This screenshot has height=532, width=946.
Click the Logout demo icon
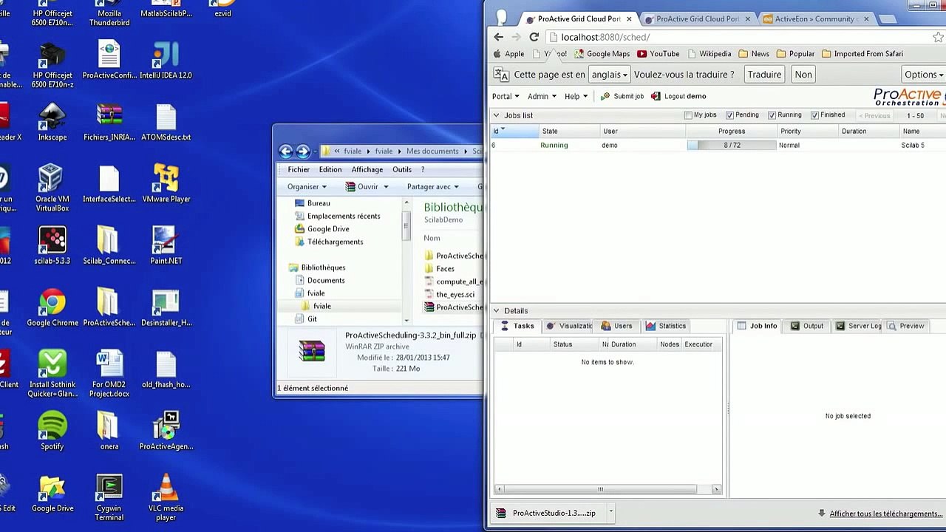coord(656,96)
